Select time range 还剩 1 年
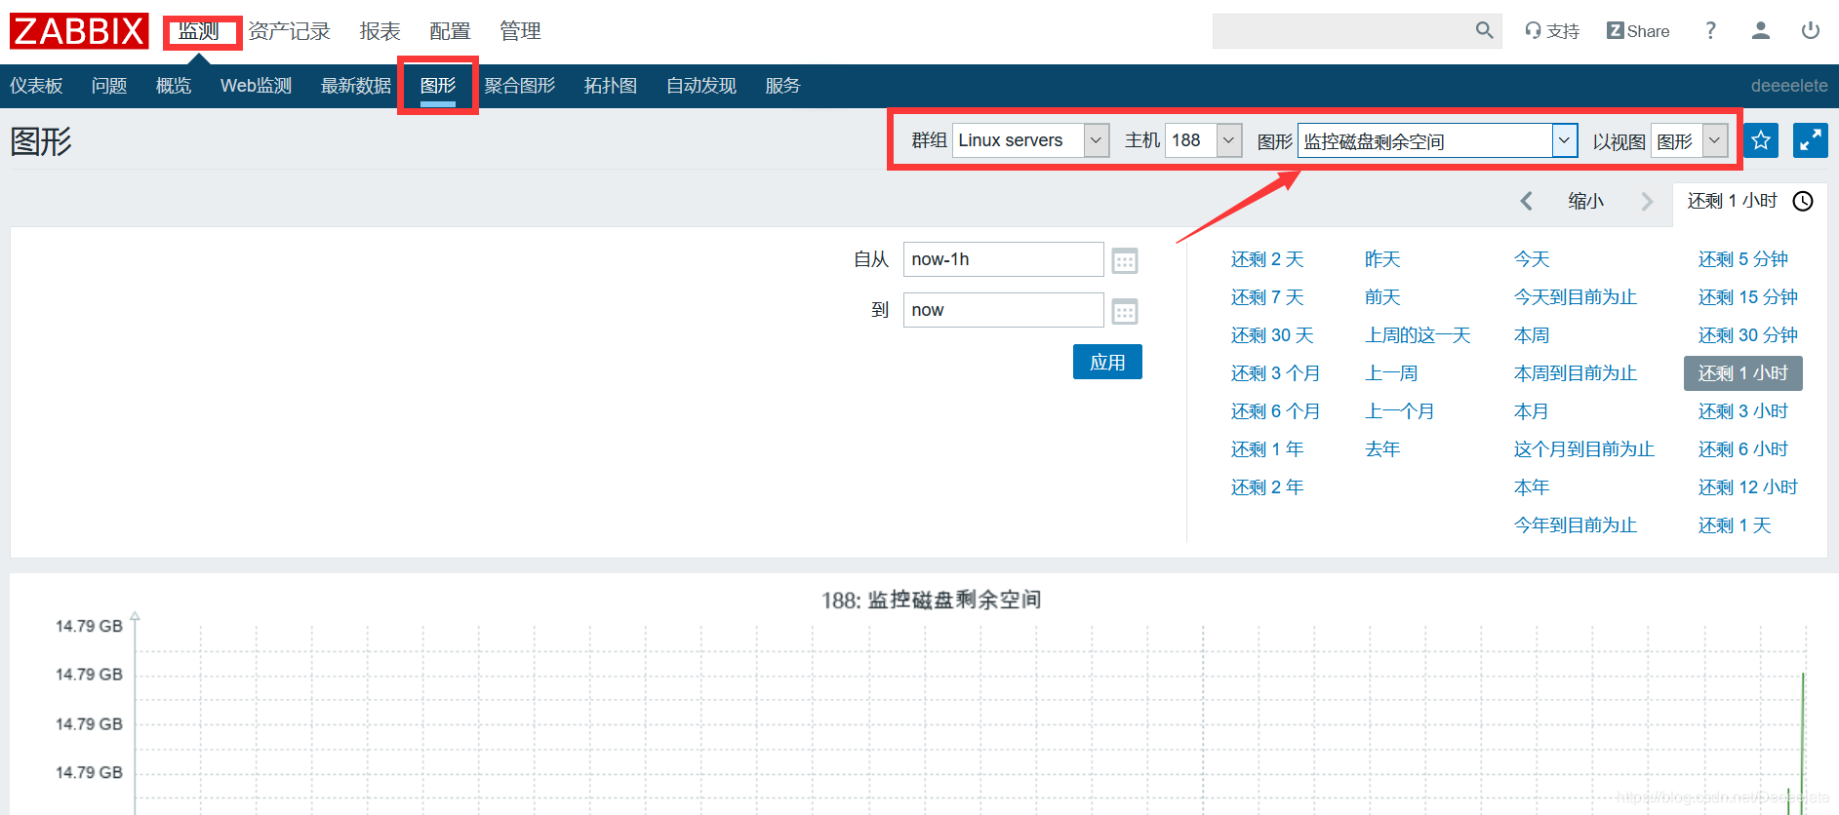 tap(1267, 449)
